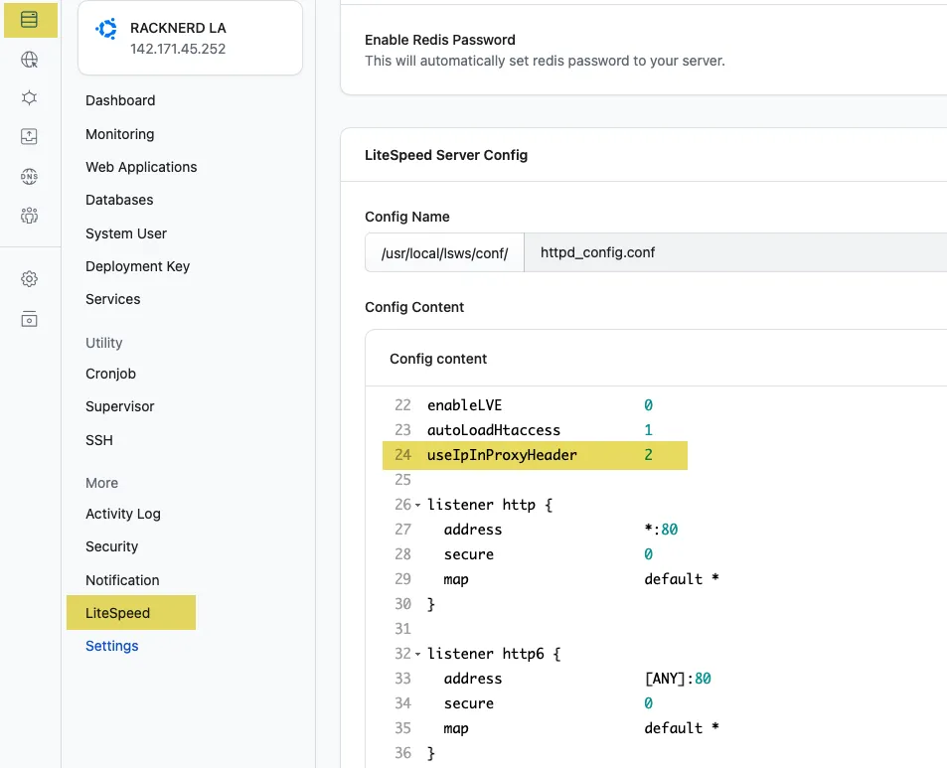This screenshot has height=768, width=947.
Task: Open the Settings link under LiteSpeed
Action: coord(111,646)
